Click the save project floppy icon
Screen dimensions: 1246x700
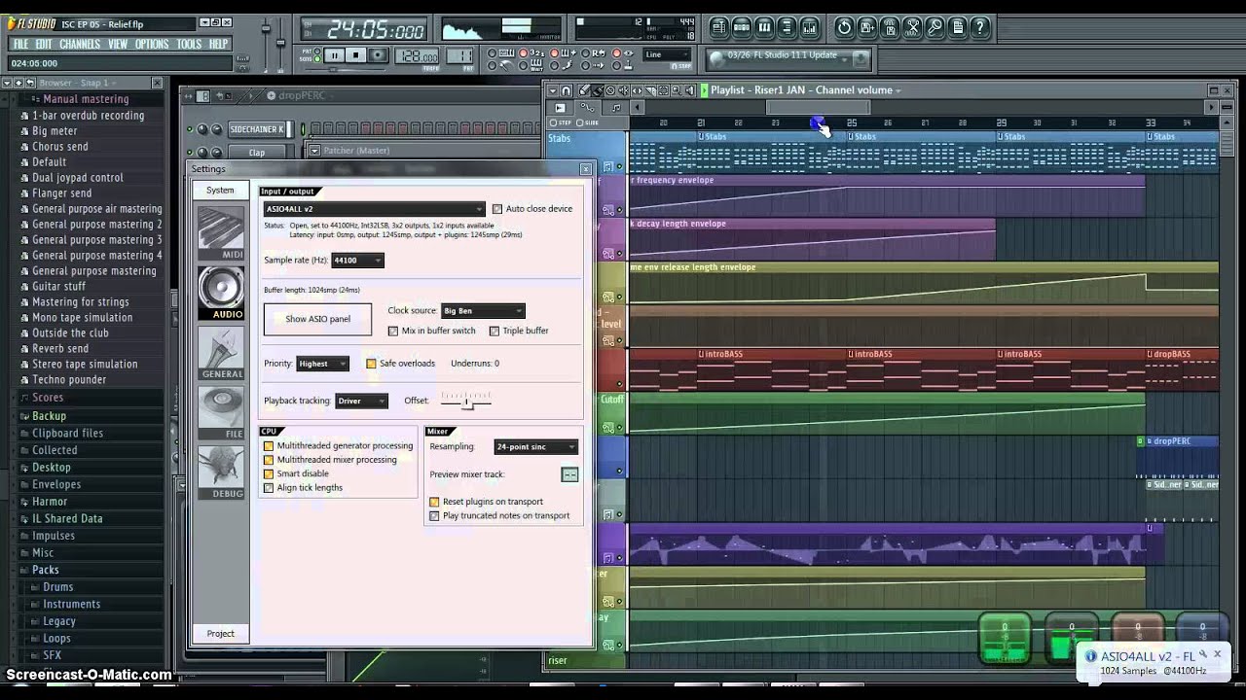[890, 27]
